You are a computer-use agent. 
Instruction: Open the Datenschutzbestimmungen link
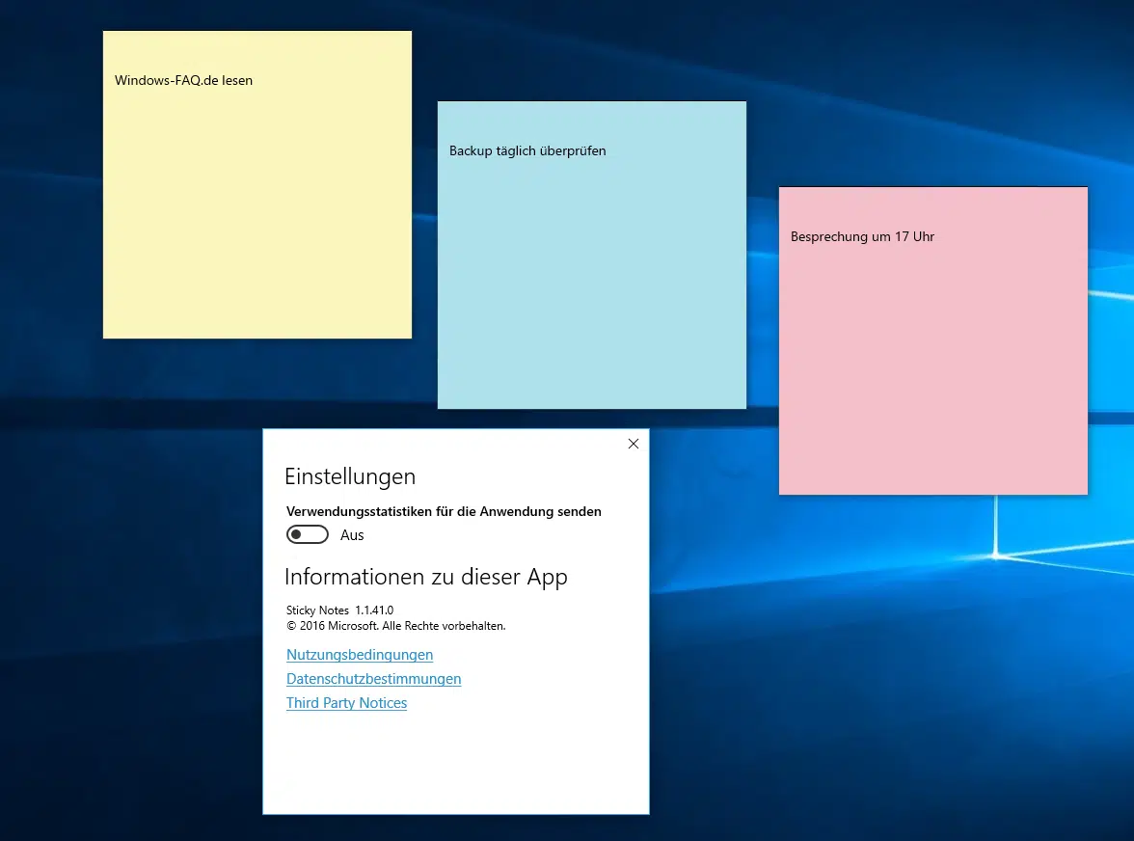pyautogui.click(x=373, y=678)
